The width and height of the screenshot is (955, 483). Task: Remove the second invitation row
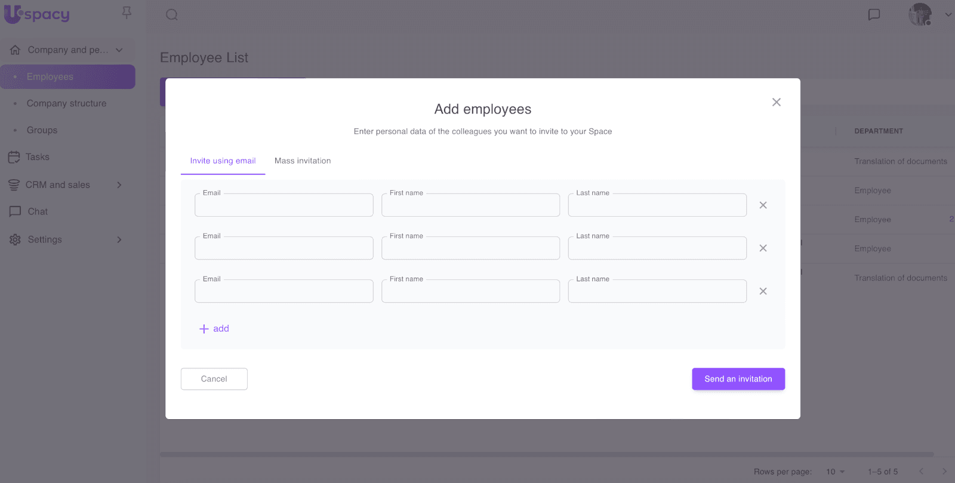point(763,248)
